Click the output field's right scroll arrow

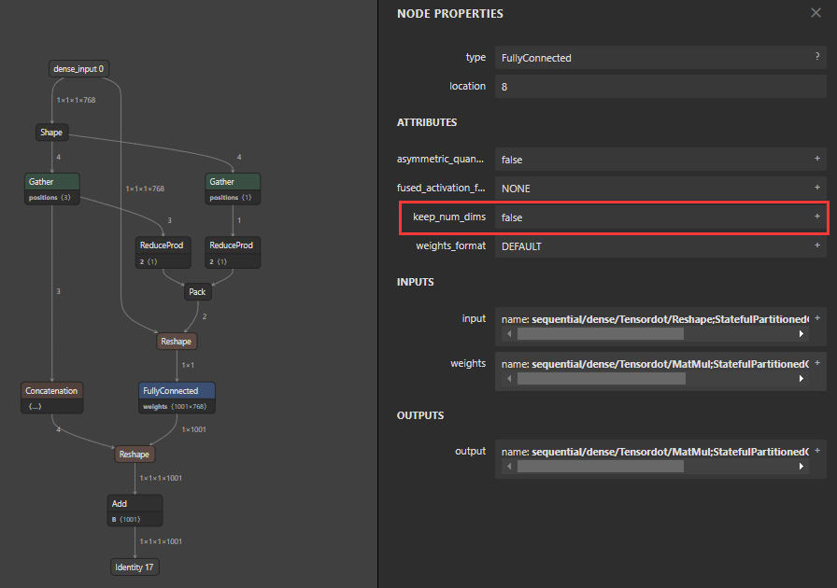(802, 467)
